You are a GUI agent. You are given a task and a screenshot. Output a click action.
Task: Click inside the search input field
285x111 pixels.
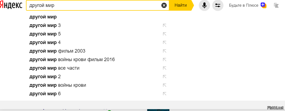point(94,5)
